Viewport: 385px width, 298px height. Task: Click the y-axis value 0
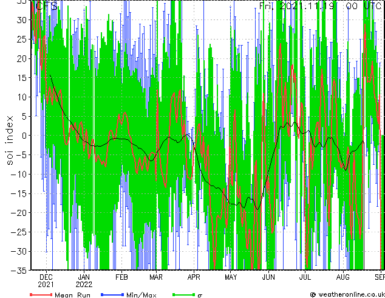24,136
